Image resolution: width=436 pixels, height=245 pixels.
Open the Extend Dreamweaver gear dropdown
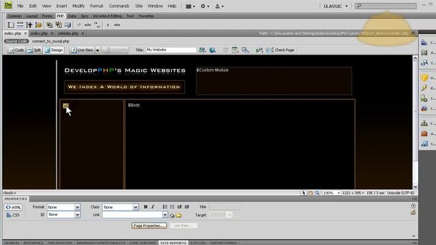click(x=205, y=6)
